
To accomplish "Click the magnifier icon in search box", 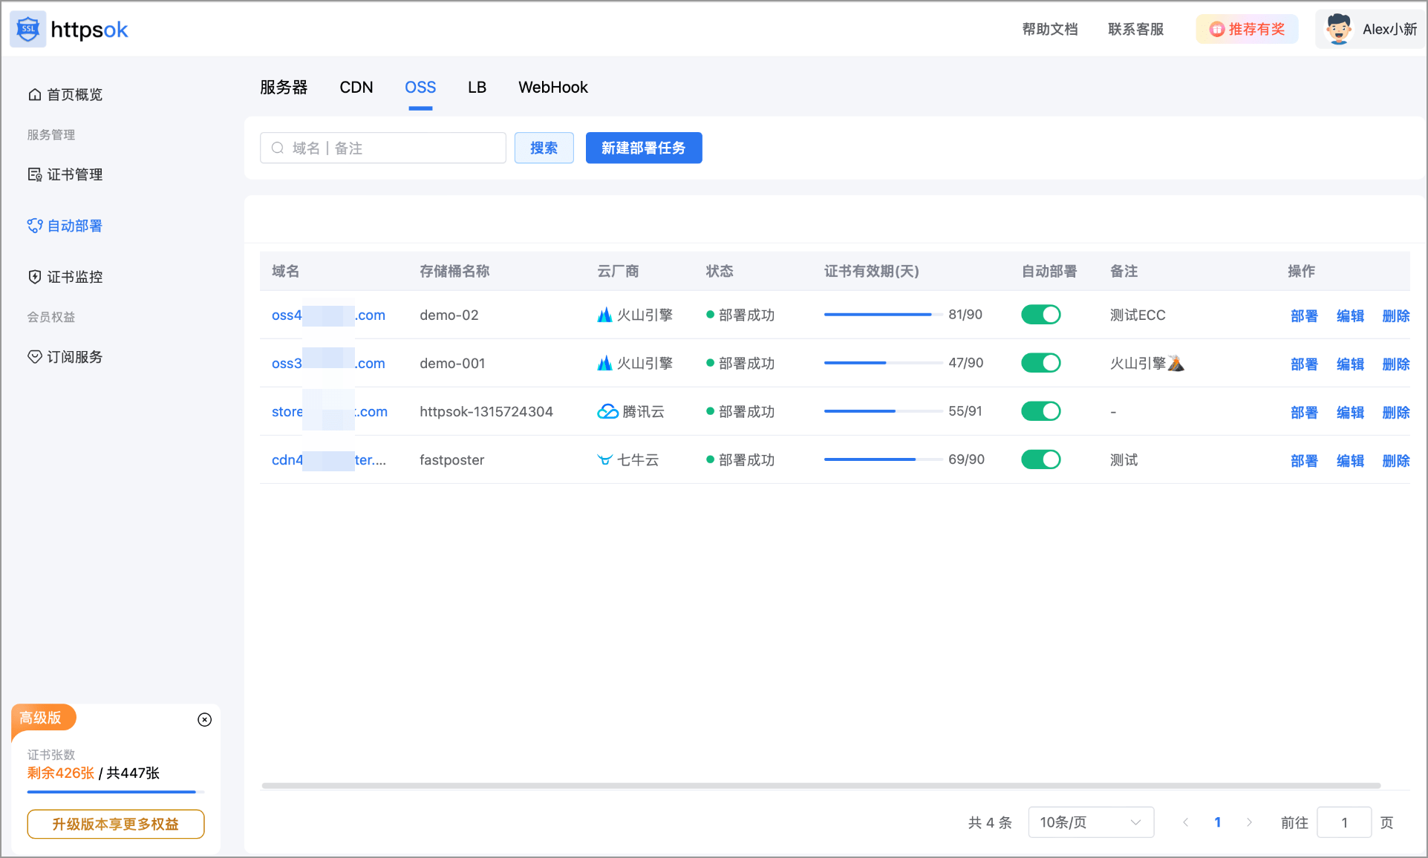I will tap(277, 148).
